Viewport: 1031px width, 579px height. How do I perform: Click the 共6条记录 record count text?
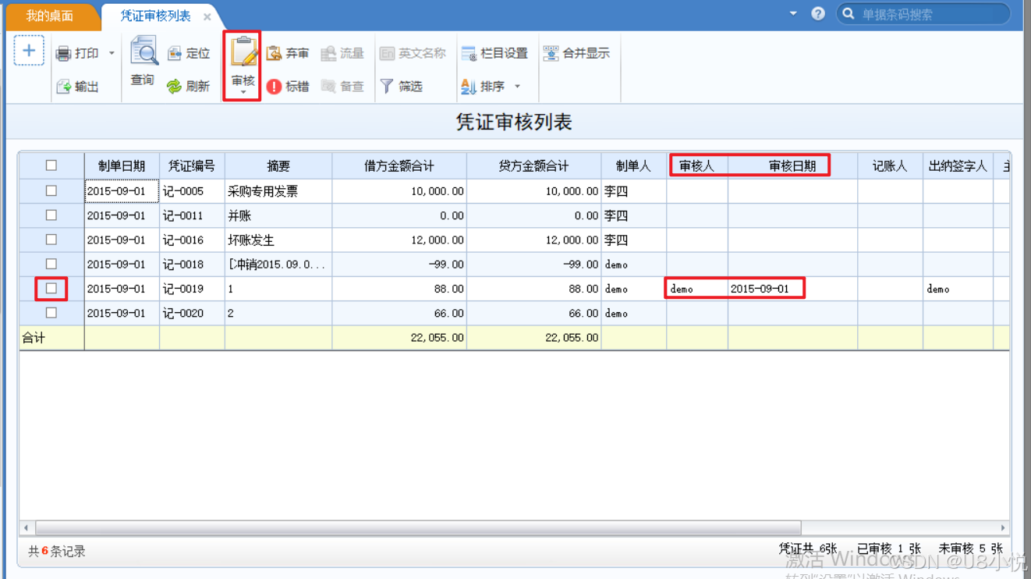click(x=57, y=551)
